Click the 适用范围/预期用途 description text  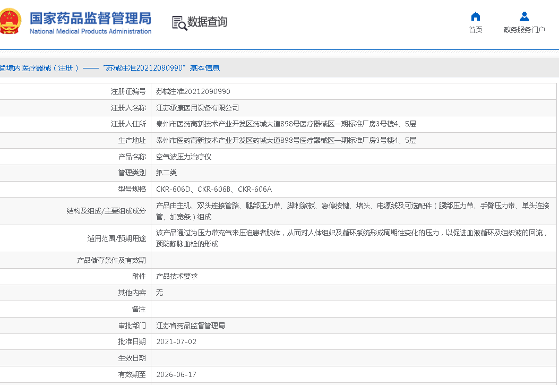point(350,238)
